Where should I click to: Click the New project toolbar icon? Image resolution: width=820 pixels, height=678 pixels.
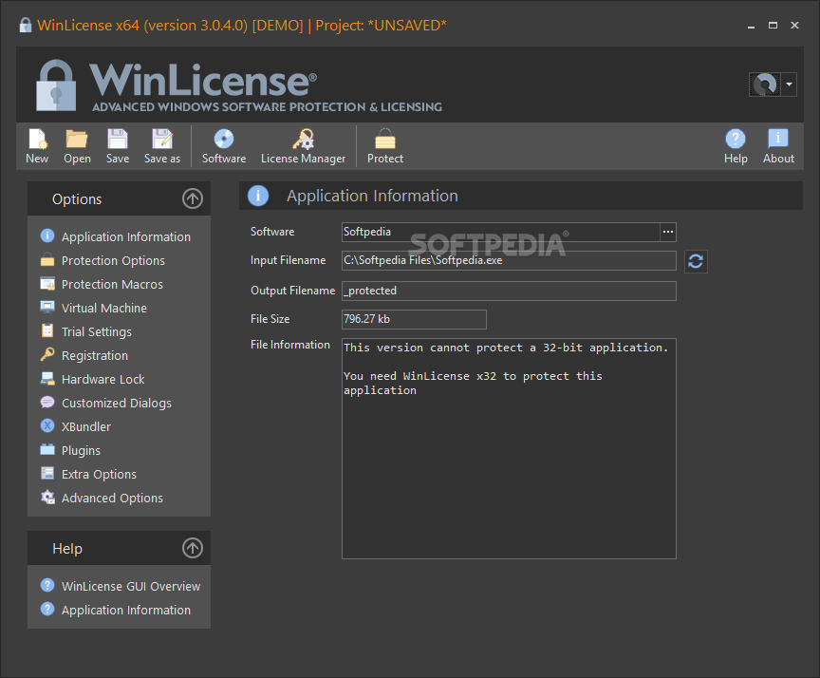point(37,140)
